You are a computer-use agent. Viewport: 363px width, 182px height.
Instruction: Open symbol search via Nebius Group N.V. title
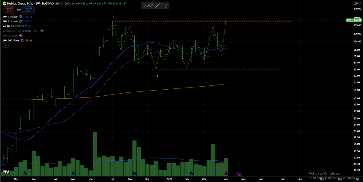point(20,3)
